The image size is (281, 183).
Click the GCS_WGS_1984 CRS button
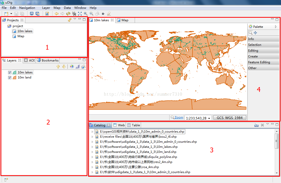[x=229, y=118]
